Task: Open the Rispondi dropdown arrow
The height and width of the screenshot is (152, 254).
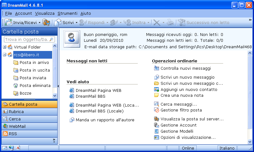Action: [x=107, y=23]
